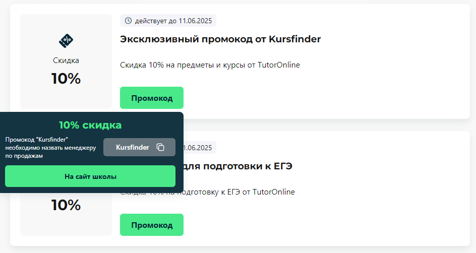This screenshot has width=476, height=253.
Task: Open the "для подготовки к ЕГЭ" offer title
Action: click(x=237, y=166)
